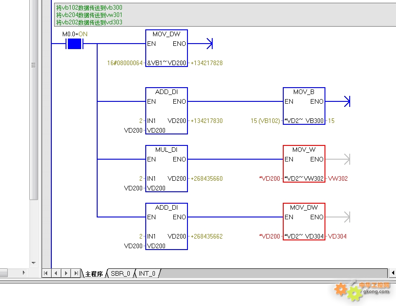Image resolution: width=396 pixels, height=306 pixels.
Task: Select the red MOV_DW block writing VD304
Action: [x=304, y=222]
